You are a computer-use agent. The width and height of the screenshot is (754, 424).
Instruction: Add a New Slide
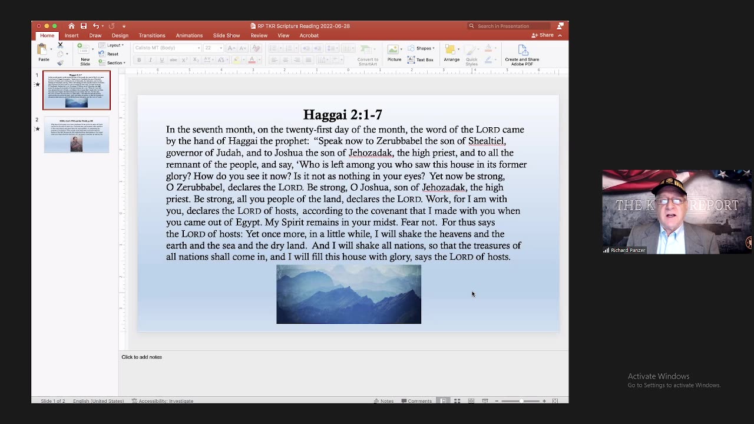click(x=85, y=54)
